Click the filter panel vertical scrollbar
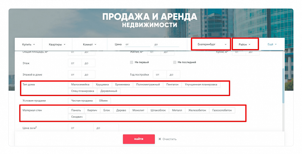The image size is (302, 154). [284, 86]
